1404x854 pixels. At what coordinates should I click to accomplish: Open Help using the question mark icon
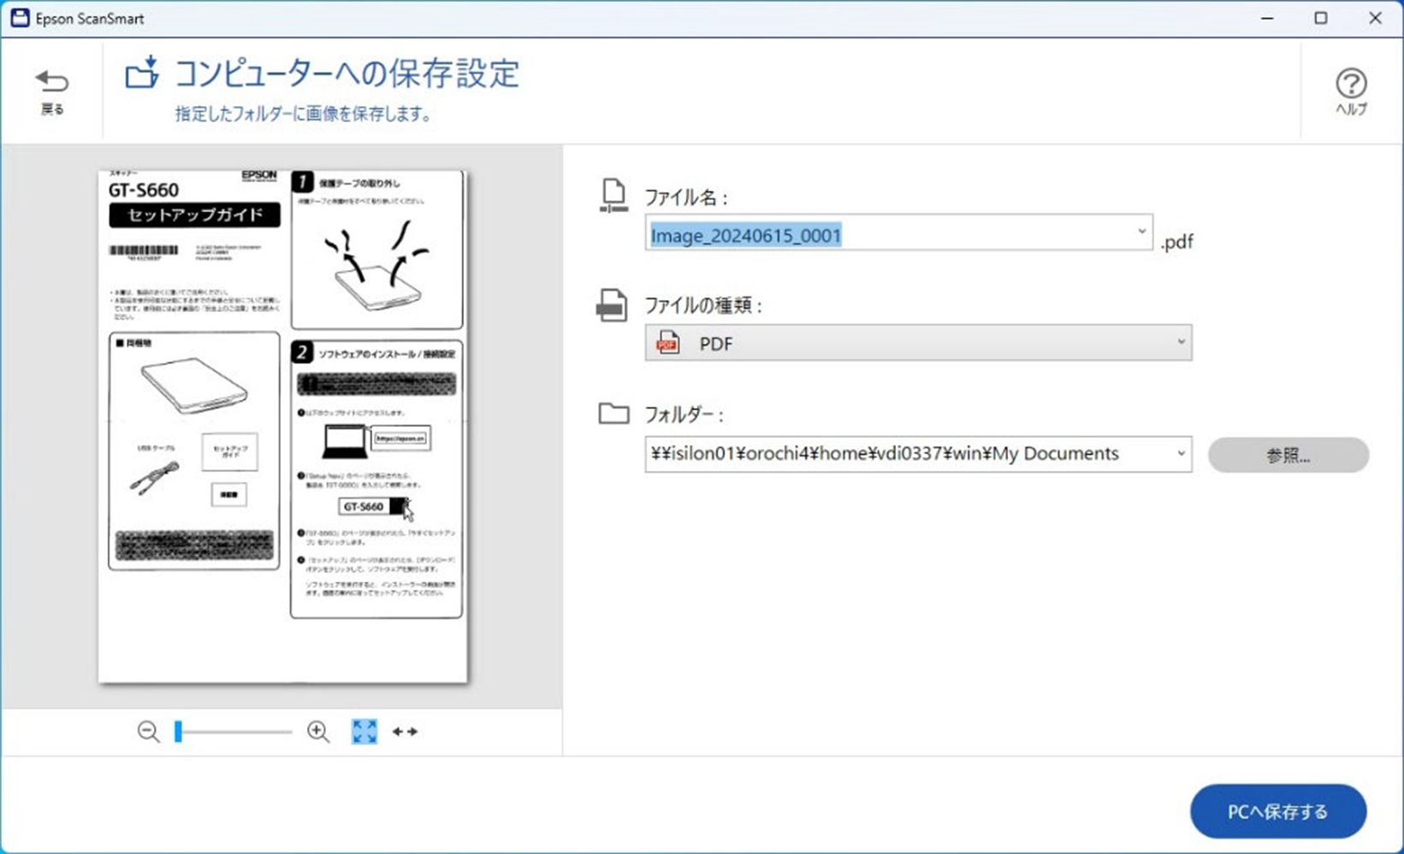(x=1350, y=84)
